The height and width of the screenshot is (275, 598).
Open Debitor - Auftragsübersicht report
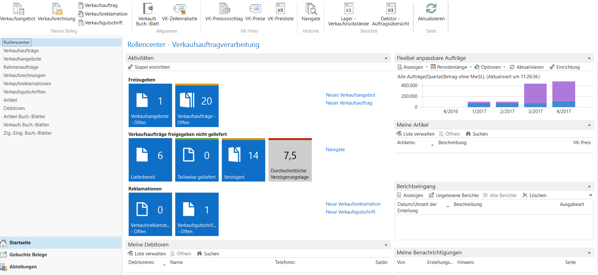(x=390, y=14)
